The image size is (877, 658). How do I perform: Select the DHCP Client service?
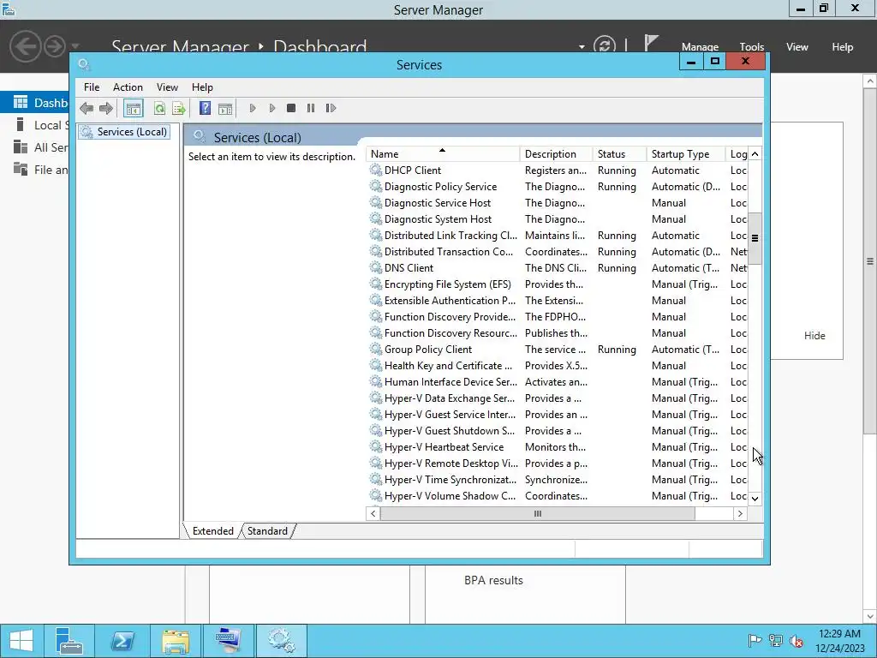[557, 170]
